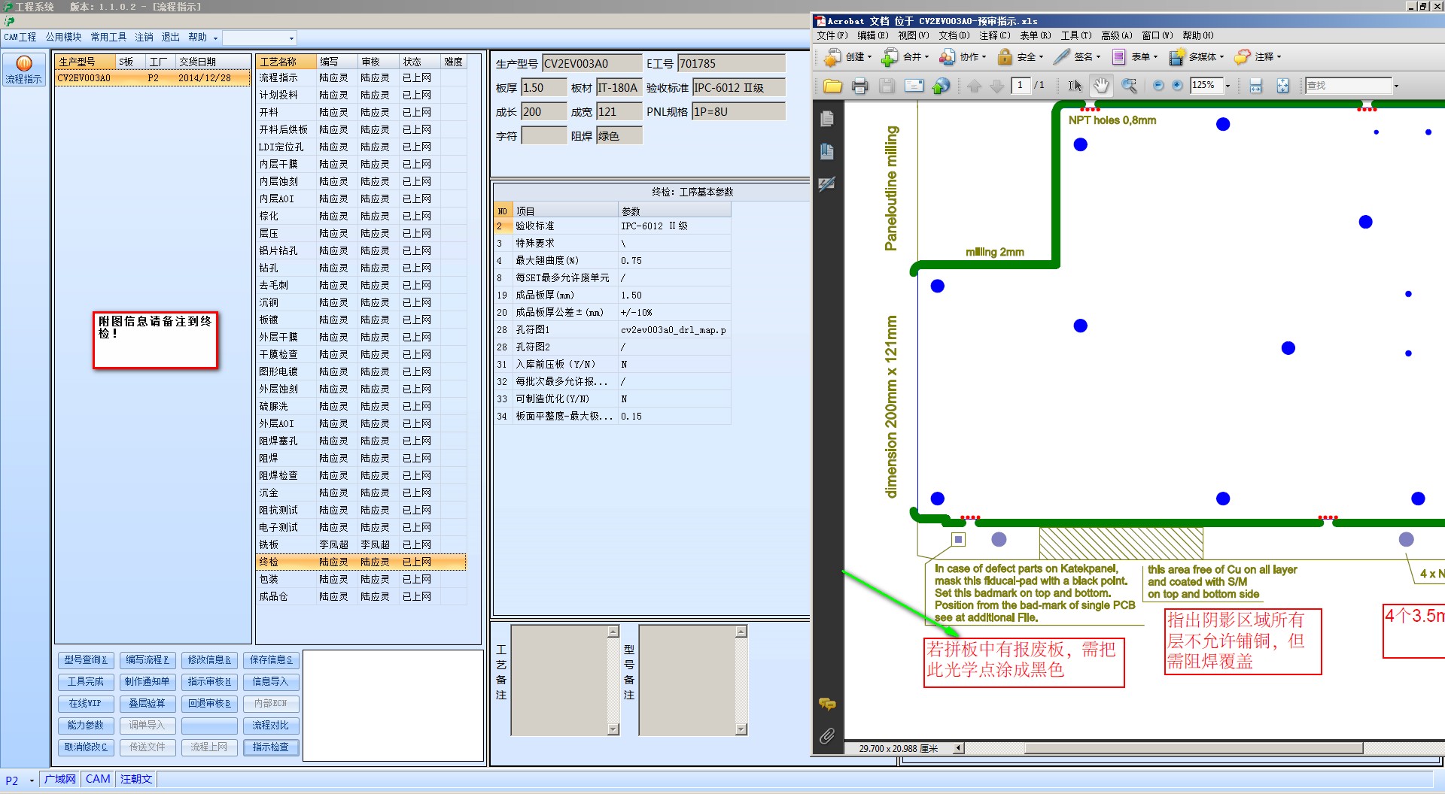1445x794 pixels.
Task: Click the 型号查询 button
Action: point(86,660)
